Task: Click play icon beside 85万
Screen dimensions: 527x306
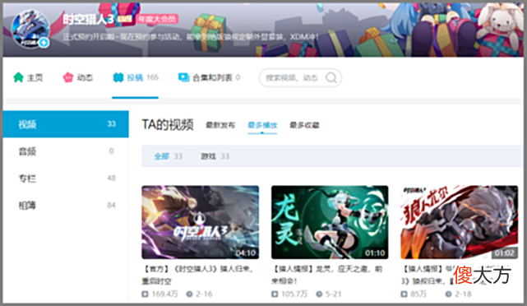Action: (x=404, y=294)
